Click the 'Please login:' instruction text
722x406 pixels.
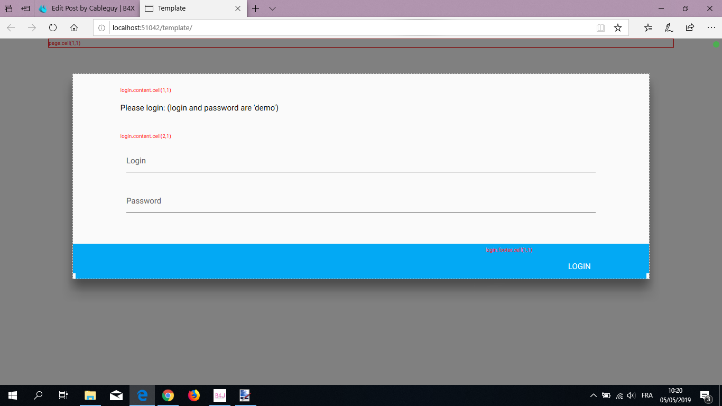[x=199, y=108]
